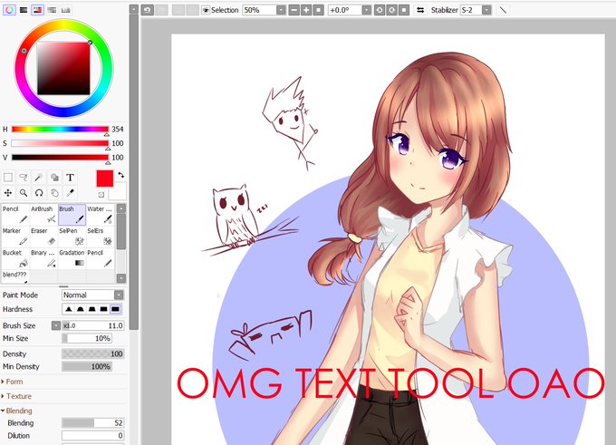The image size is (616, 445).
Task: Select the rotate view tool
Action: [38, 193]
